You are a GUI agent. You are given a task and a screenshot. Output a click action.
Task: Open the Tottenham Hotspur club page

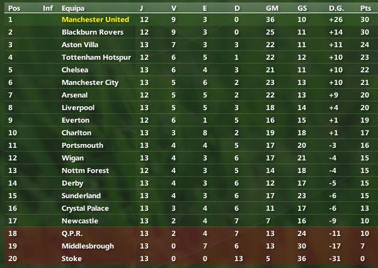click(93, 57)
